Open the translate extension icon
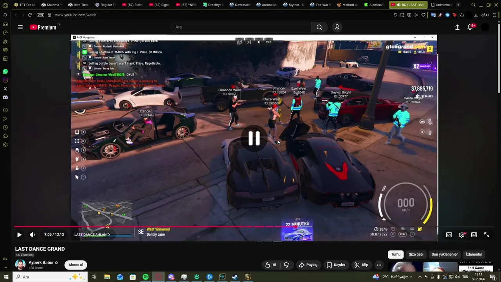 pyautogui.click(x=433, y=15)
